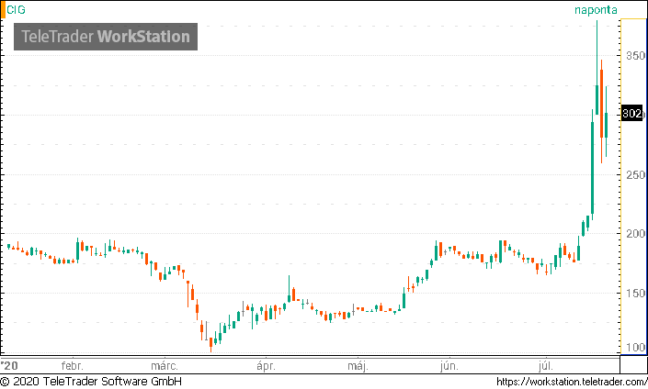This screenshot has height=389, width=648.
Task: Click the current price tag 302
Action: coord(631,114)
